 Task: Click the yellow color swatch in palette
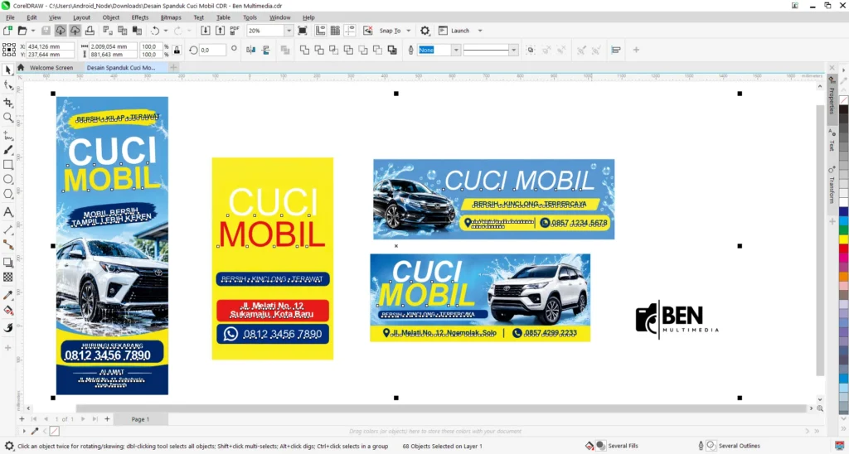843,239
